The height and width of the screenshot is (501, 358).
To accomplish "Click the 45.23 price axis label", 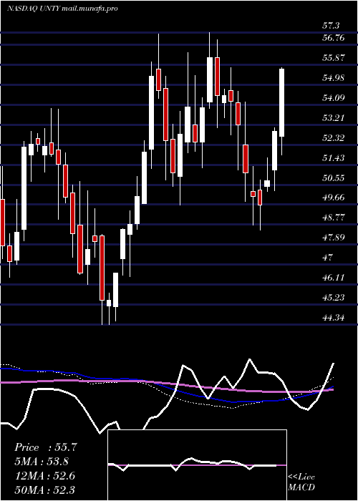I will coord(334,298).
